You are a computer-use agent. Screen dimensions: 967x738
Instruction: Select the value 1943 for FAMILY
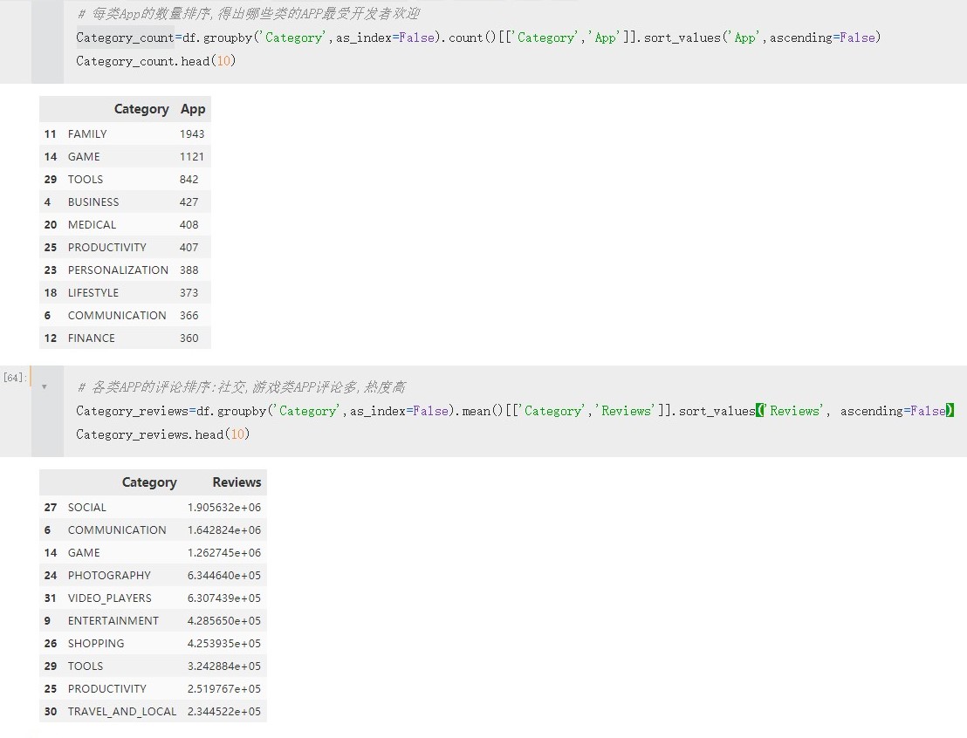(192, 133)
